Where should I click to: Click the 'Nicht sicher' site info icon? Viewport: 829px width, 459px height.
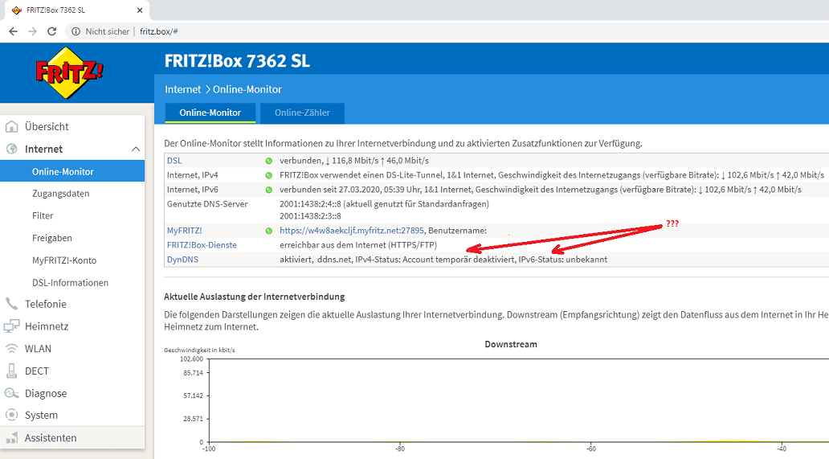(76, 31)
